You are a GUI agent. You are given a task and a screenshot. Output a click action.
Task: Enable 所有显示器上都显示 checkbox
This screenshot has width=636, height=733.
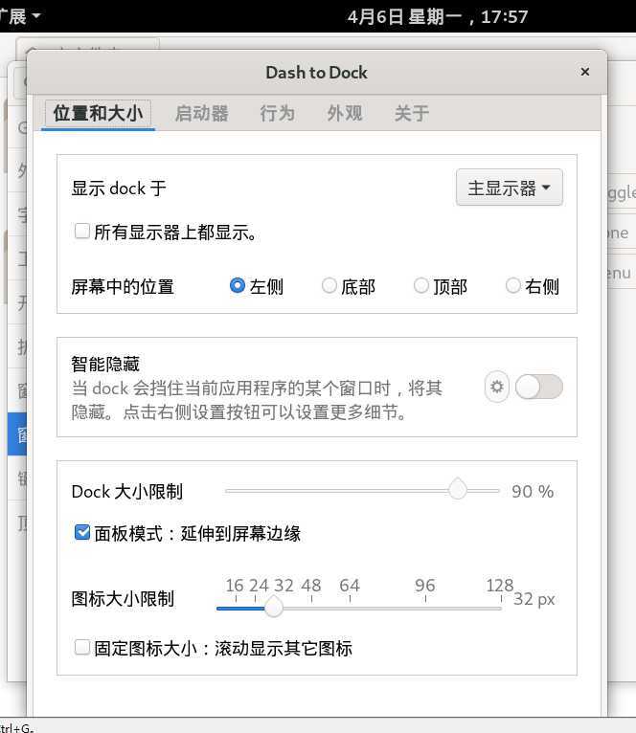82,231
